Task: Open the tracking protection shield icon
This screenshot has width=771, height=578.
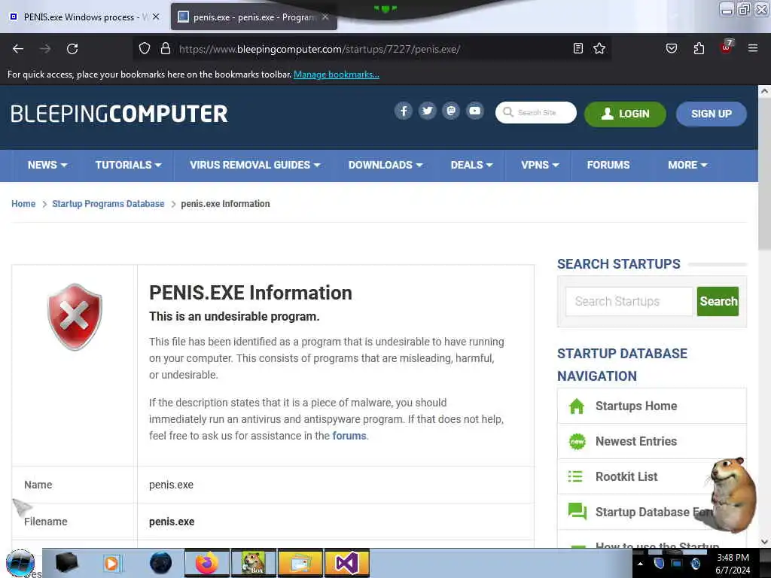Action: [x=144, y=49]
